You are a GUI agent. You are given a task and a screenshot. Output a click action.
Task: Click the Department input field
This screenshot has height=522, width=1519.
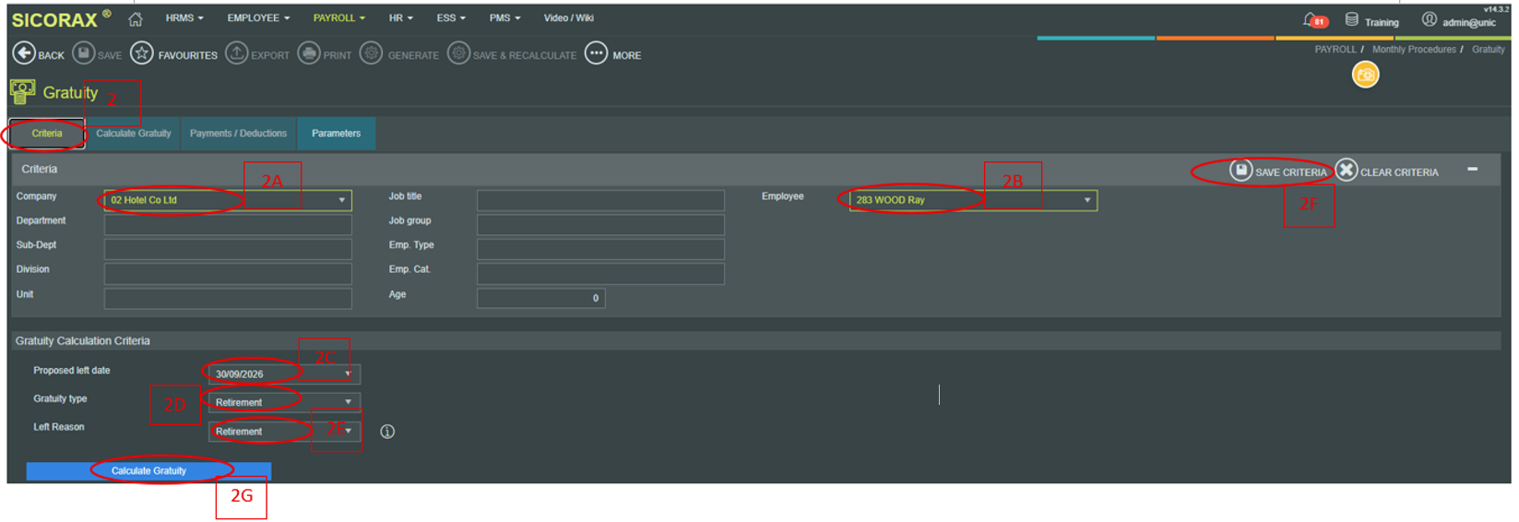click(228, 224)
